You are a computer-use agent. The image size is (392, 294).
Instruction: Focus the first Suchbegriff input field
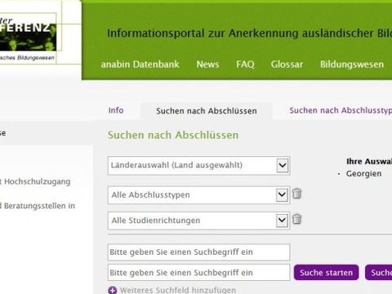coord(198,252)
